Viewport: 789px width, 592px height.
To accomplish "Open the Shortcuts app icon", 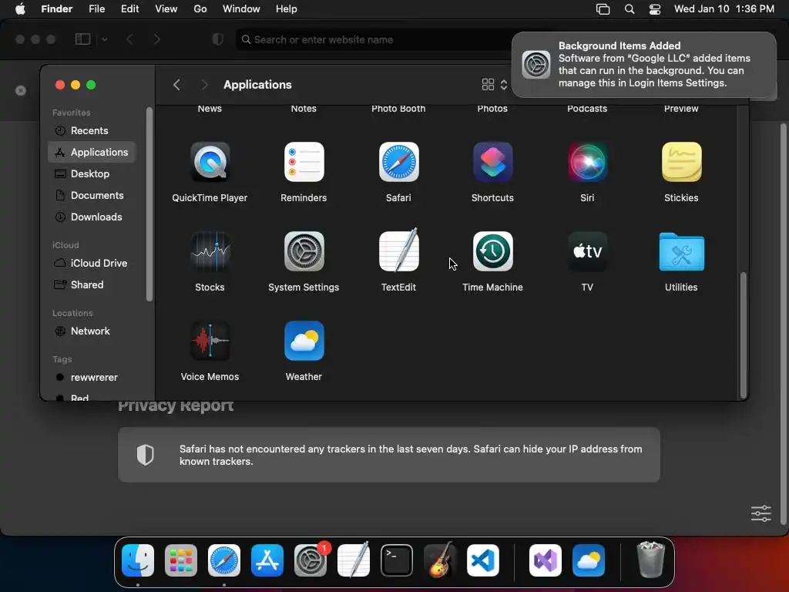I will (492, 162).
